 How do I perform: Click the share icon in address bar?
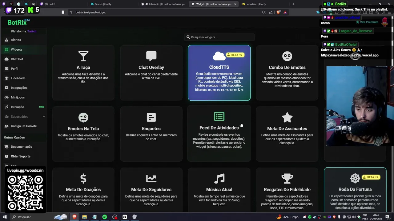[271, 12]
